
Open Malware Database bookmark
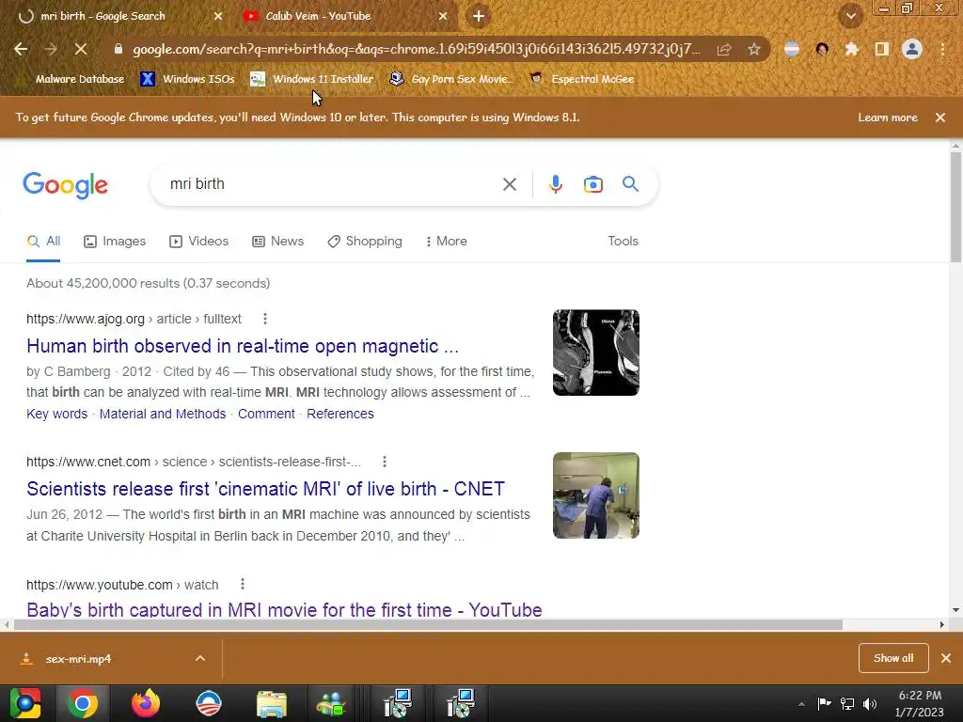72,79
